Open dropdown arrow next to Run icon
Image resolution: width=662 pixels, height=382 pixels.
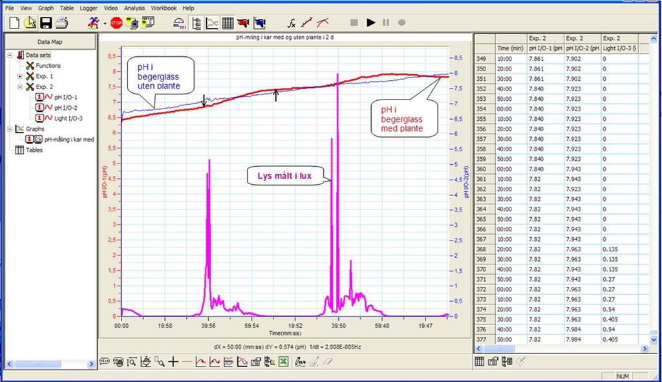pyautogui.click(x=104, y=23)
